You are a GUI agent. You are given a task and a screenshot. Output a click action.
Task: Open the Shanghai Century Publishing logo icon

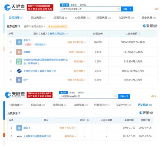click(19, 71)
